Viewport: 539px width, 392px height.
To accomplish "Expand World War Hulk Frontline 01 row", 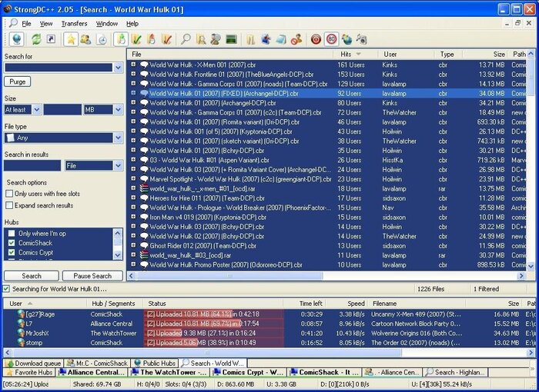I will (133, 74).
